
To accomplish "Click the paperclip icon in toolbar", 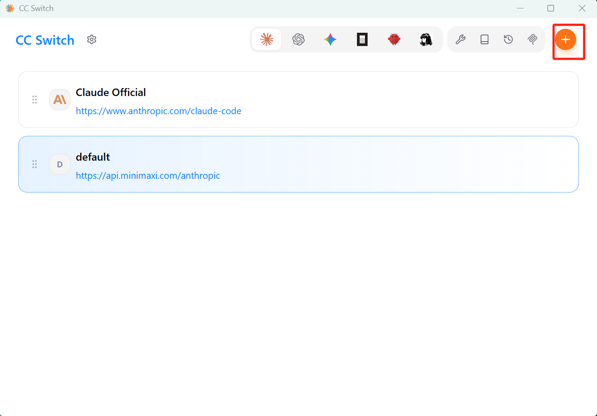I will click(532, 39).
